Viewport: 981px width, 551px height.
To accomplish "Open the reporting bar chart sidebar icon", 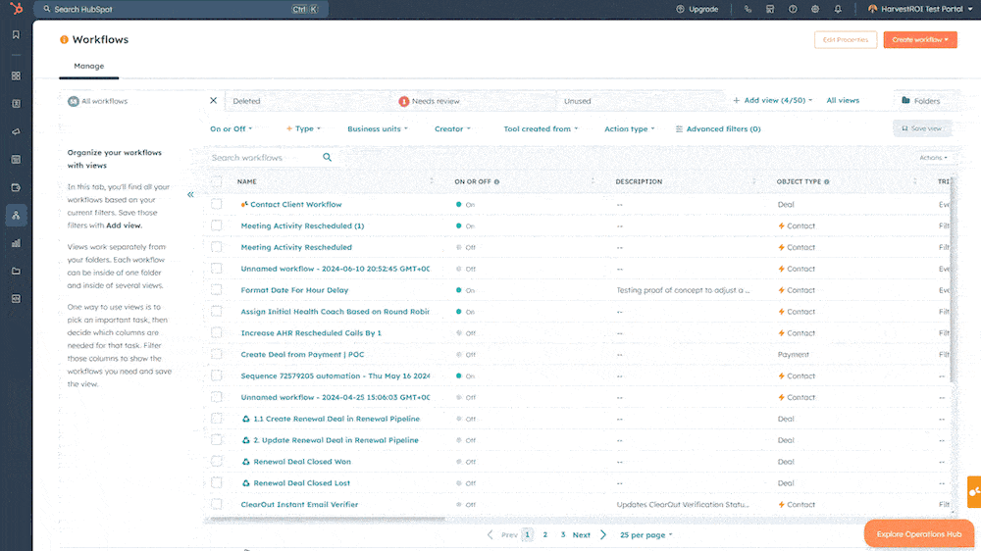I will [x=17, y=243].
